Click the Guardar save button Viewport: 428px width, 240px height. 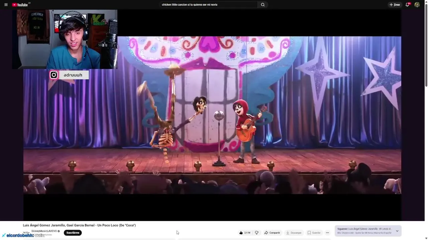pos(314,233)
